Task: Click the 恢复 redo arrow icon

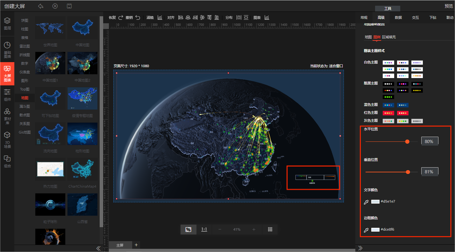Action: tap(121, 18)
